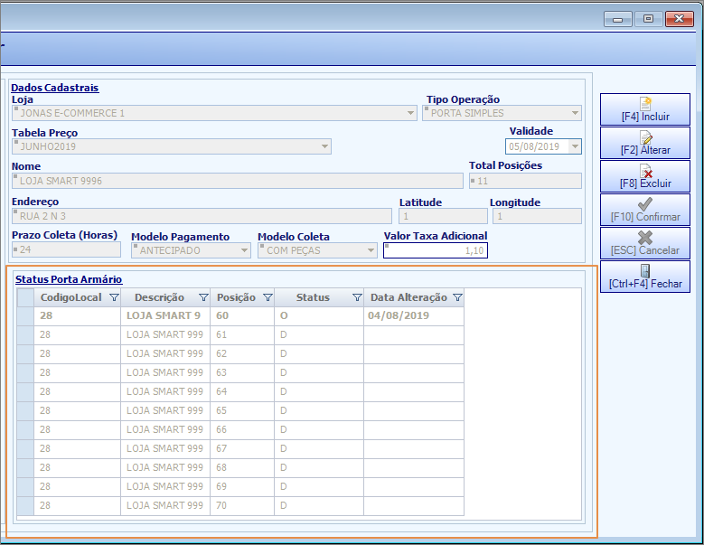The height and width of the screenshot is (545, 704).
Task: Click the [F10] Confirmar checkmark button
Action: tap(644, 210)
